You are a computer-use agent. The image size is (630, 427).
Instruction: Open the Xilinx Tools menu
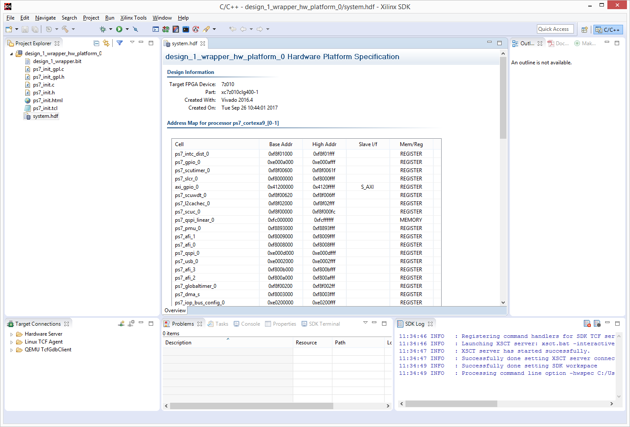[x=134, y=18]
